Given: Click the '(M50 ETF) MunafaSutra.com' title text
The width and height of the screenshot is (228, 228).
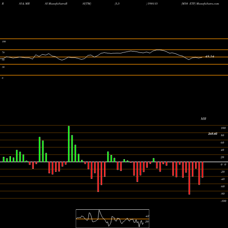Looking at the screenshot, I should [x=200, y=4].
